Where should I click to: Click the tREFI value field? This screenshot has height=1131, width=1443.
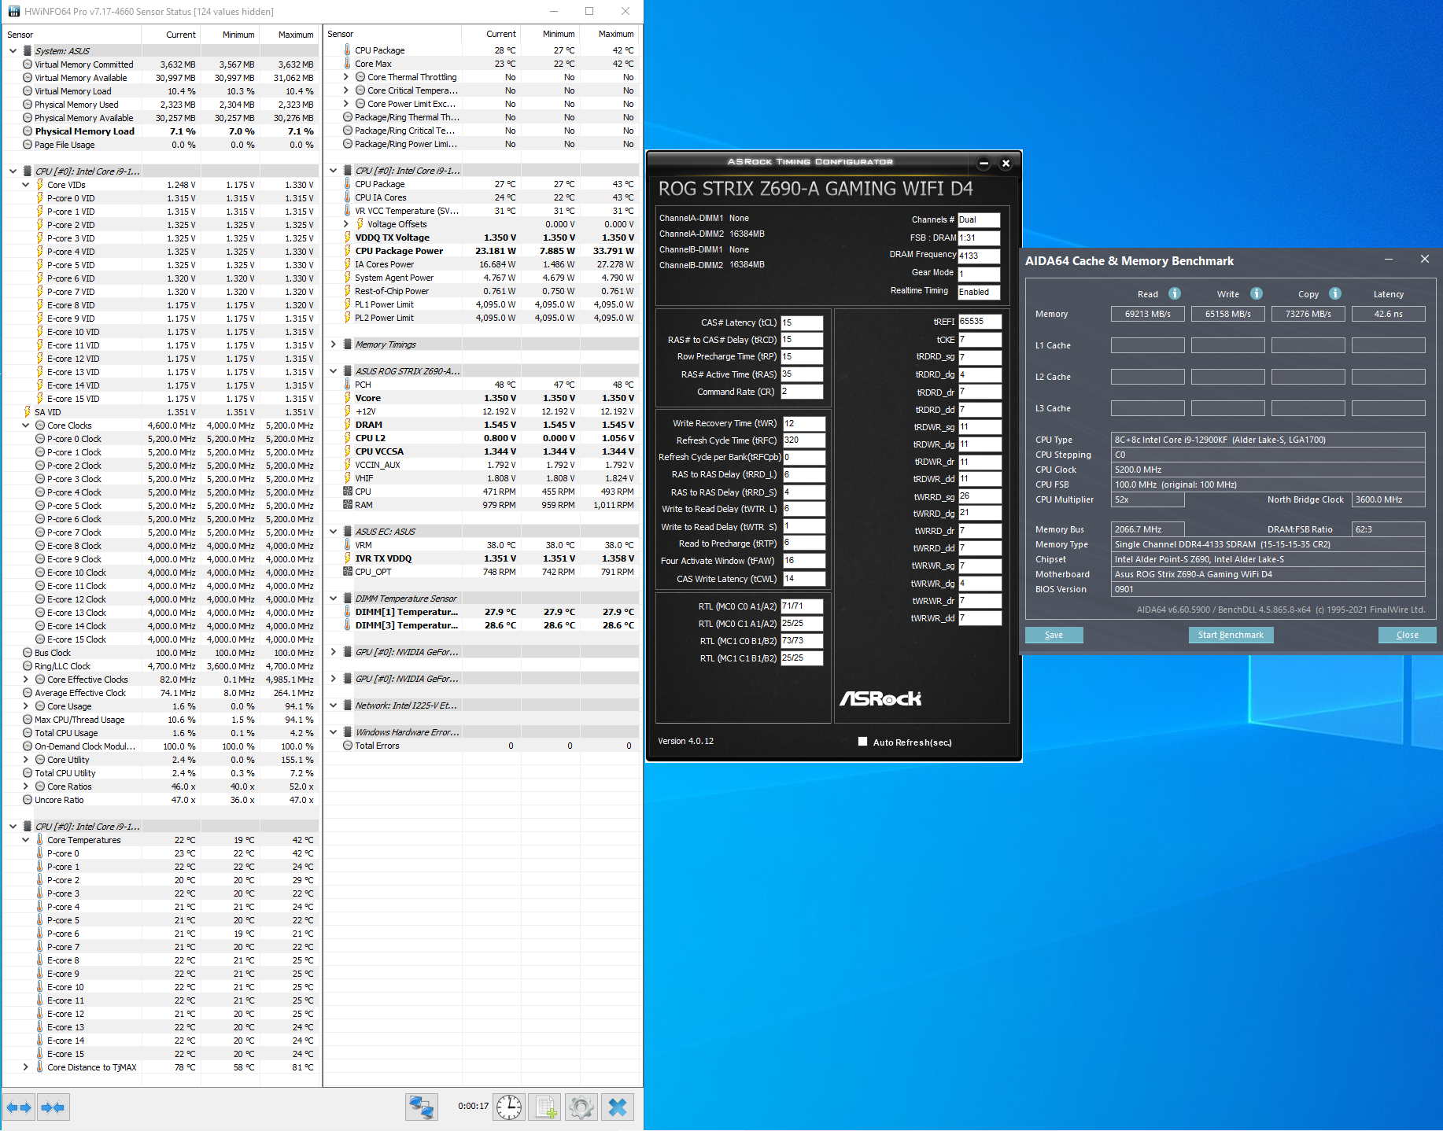980,321
